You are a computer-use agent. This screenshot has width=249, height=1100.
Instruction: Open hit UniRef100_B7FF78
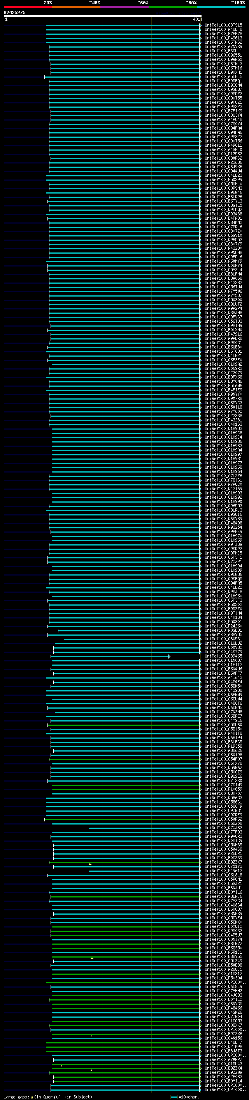pyautogui.click(x=223, y=34)
